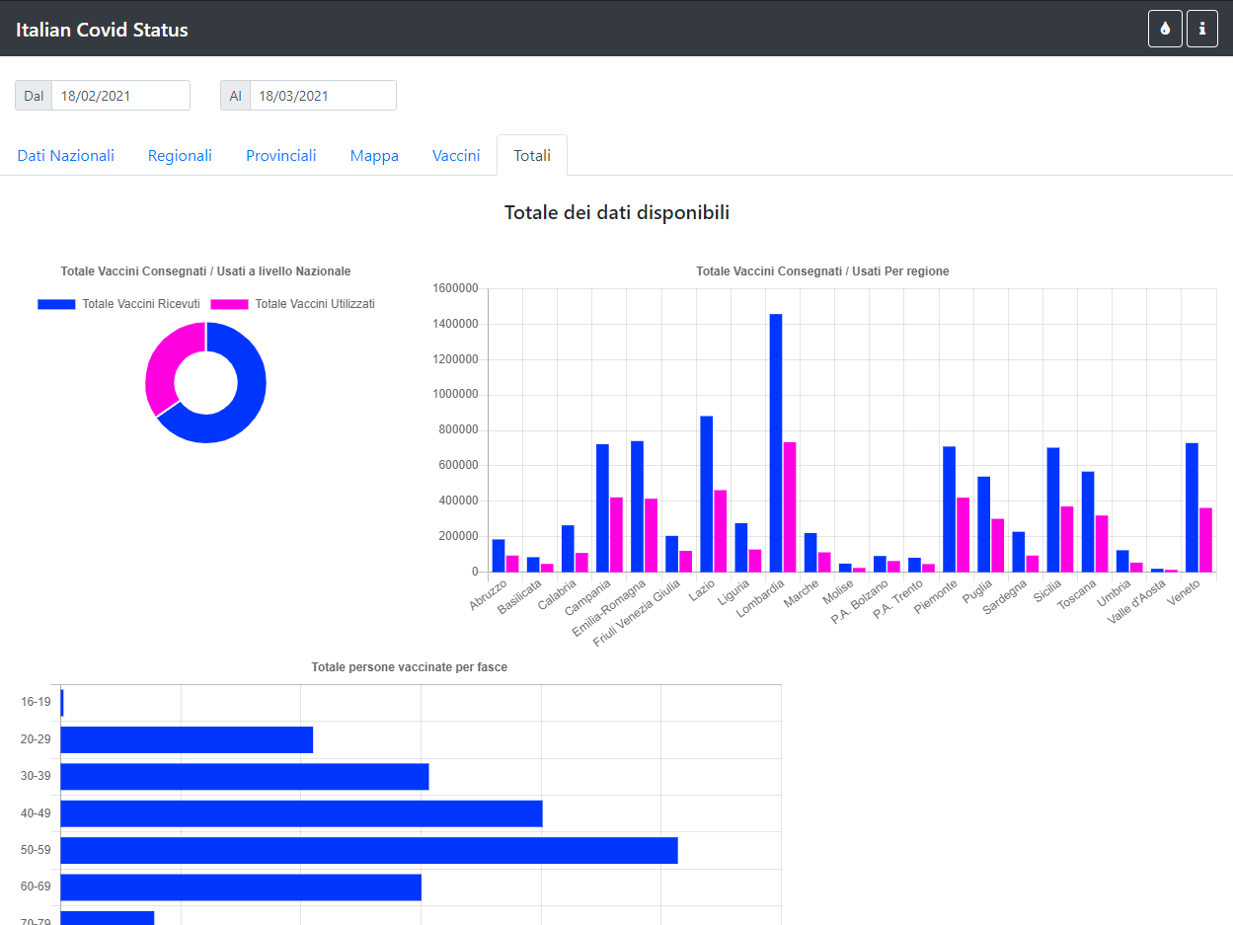The image size is (1233, 925).
Task: Open the info icon button
Action: [x=1201, y=29]
